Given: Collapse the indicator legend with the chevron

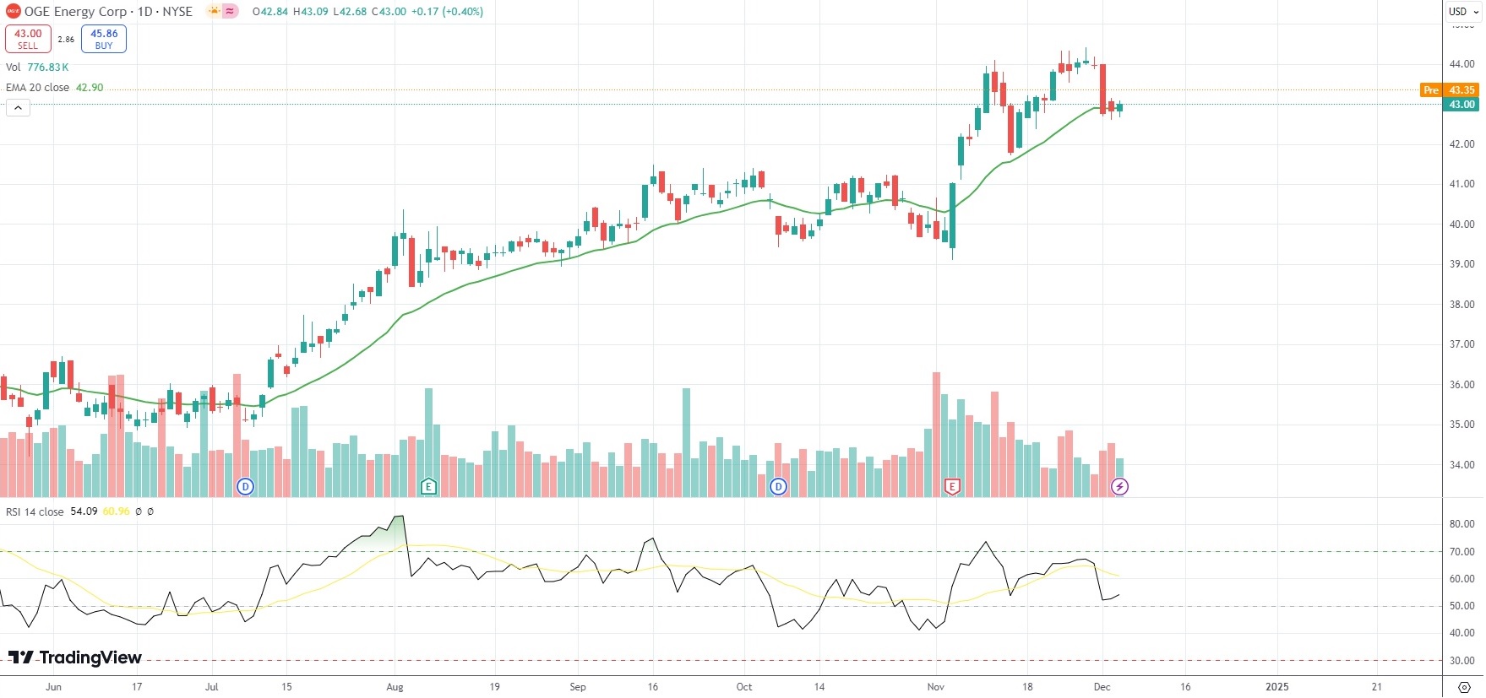Looking at the screenshot, I should click(x=18, y=108).
